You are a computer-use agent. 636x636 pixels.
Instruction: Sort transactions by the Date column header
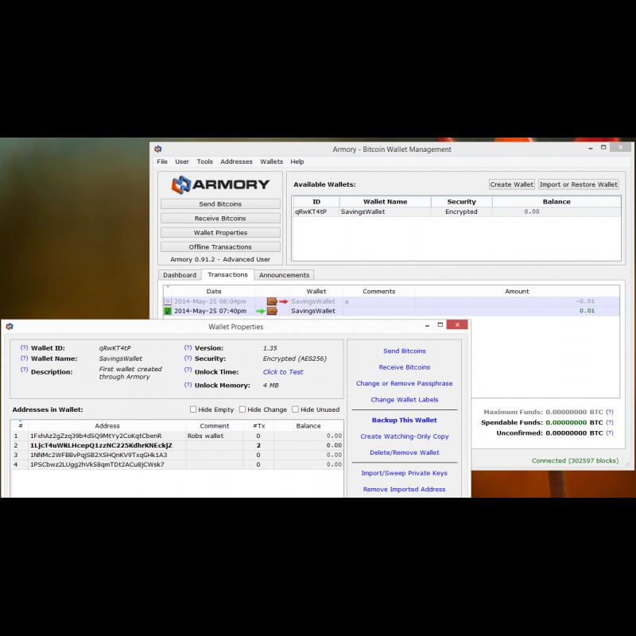point(214,291)
